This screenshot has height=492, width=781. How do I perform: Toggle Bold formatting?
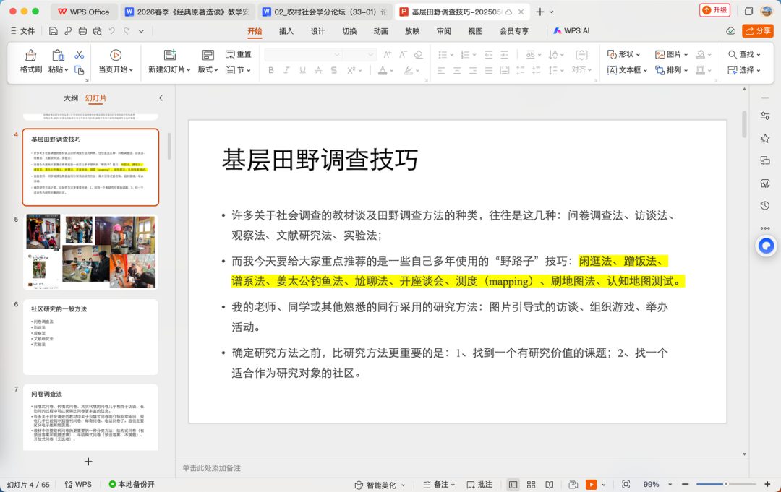(x=271, y=70)
